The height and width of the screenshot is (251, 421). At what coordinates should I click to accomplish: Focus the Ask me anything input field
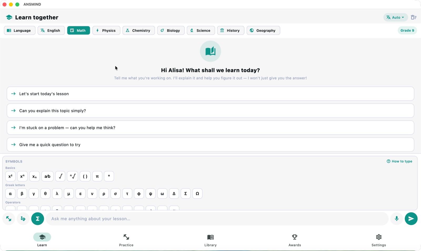(217, 219)
